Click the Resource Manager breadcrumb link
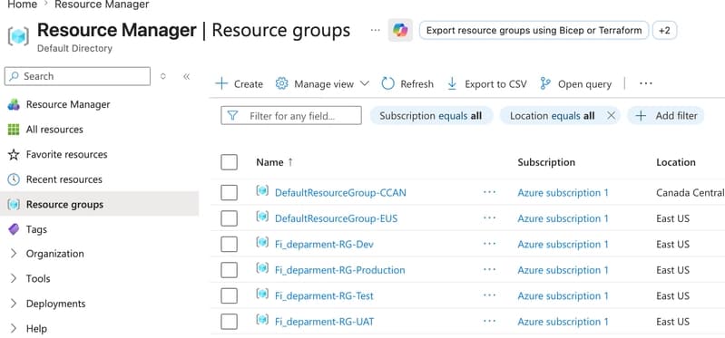The image size is (725, 338). coord(102,5)
